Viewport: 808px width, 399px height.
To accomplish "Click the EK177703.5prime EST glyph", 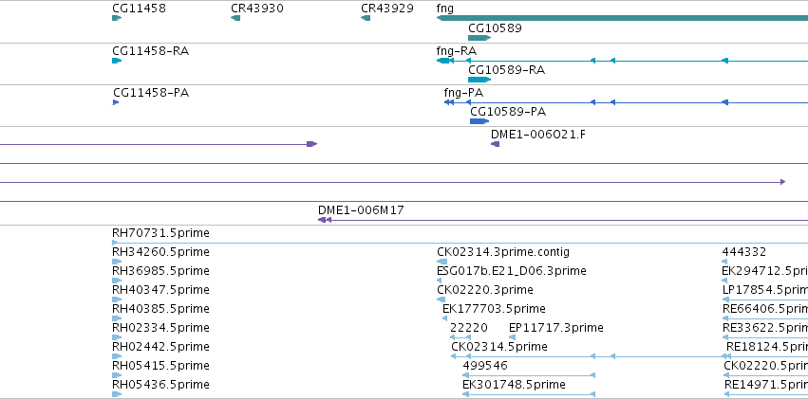I will 444,318.
